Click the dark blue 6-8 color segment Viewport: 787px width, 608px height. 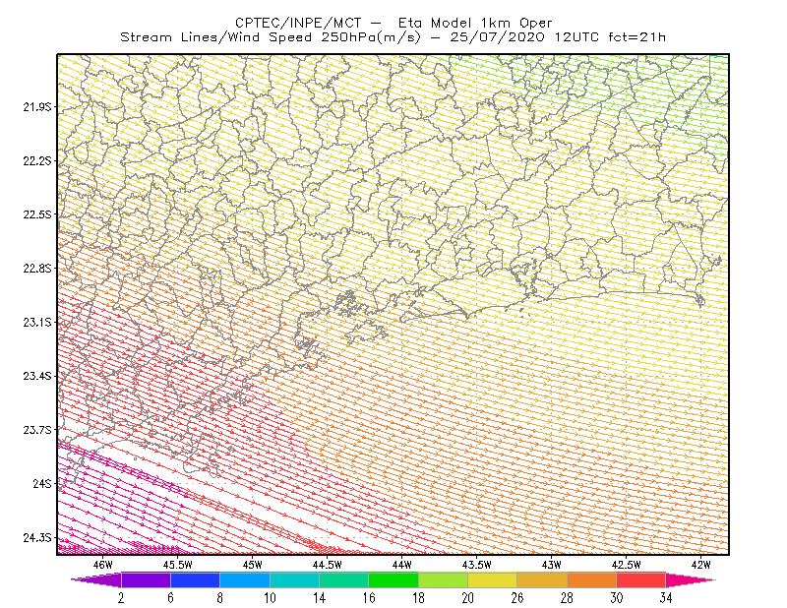tap(195, 579)
